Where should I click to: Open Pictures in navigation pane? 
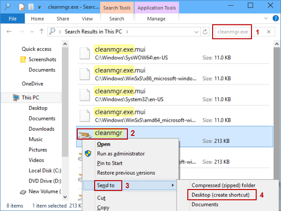point(38,149)
